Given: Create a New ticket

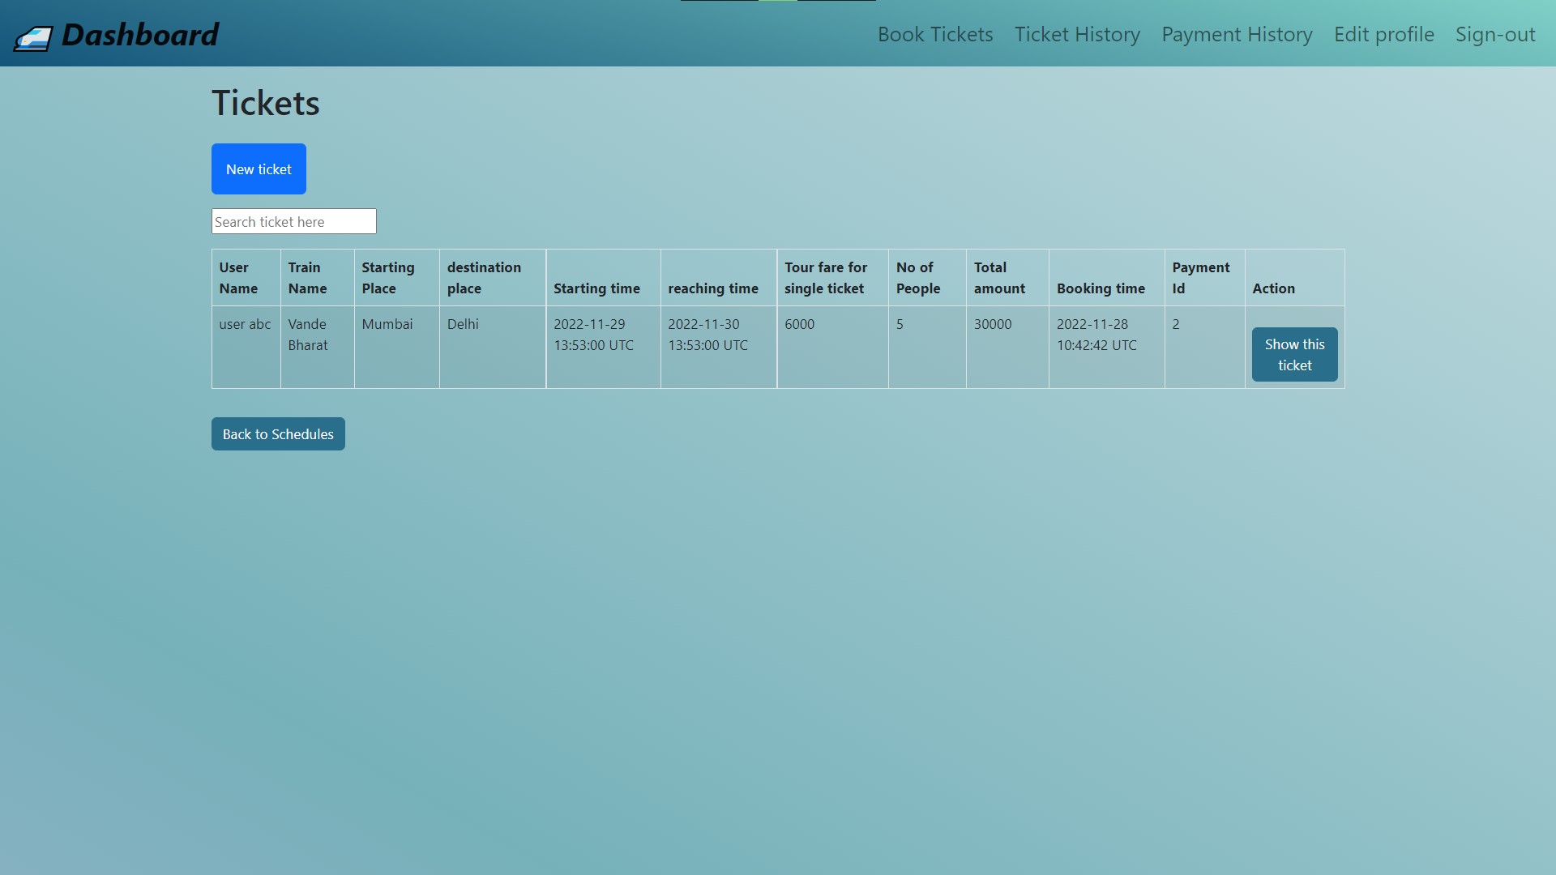Looking at the screenshot, I should pyautogui.click(x=258, y=169).
